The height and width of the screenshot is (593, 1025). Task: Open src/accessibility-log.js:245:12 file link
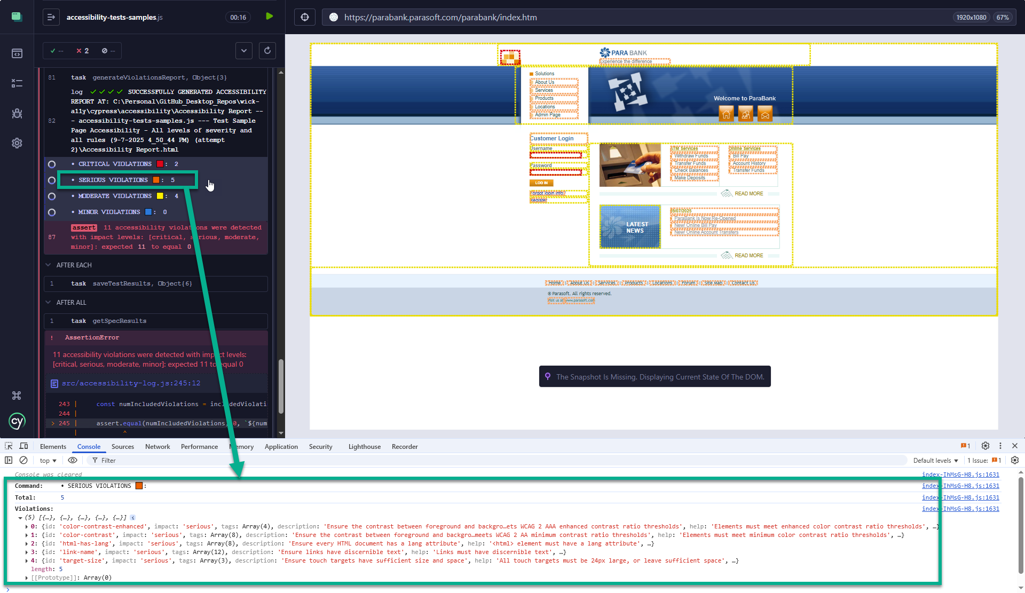pos(131,383)
